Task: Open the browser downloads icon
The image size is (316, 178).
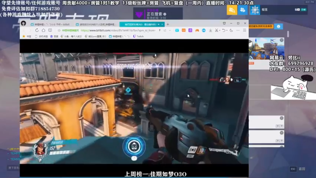Action: pyautogui.click(x=211, y=30)
